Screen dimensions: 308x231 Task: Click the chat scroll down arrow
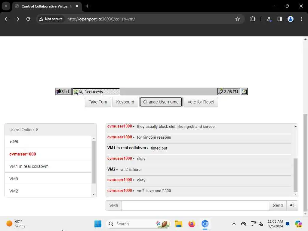coord(295,194)
